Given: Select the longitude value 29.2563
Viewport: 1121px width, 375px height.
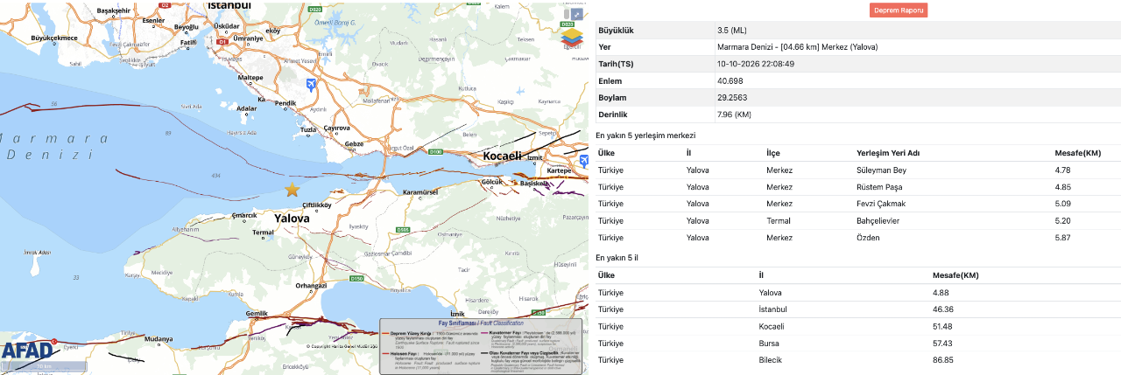Looking at the screenshot, I should coord(733,97).
